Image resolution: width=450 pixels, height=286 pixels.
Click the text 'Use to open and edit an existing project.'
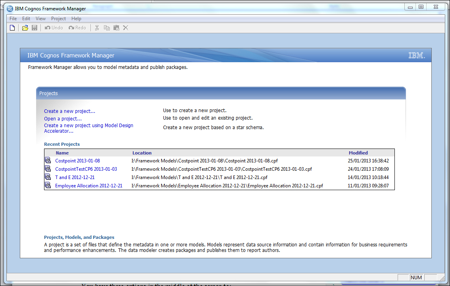(208, 118)
